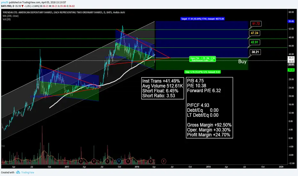Select the red 51.72 price callout
This screenshot has height=176, width=298.
[256, 24]
